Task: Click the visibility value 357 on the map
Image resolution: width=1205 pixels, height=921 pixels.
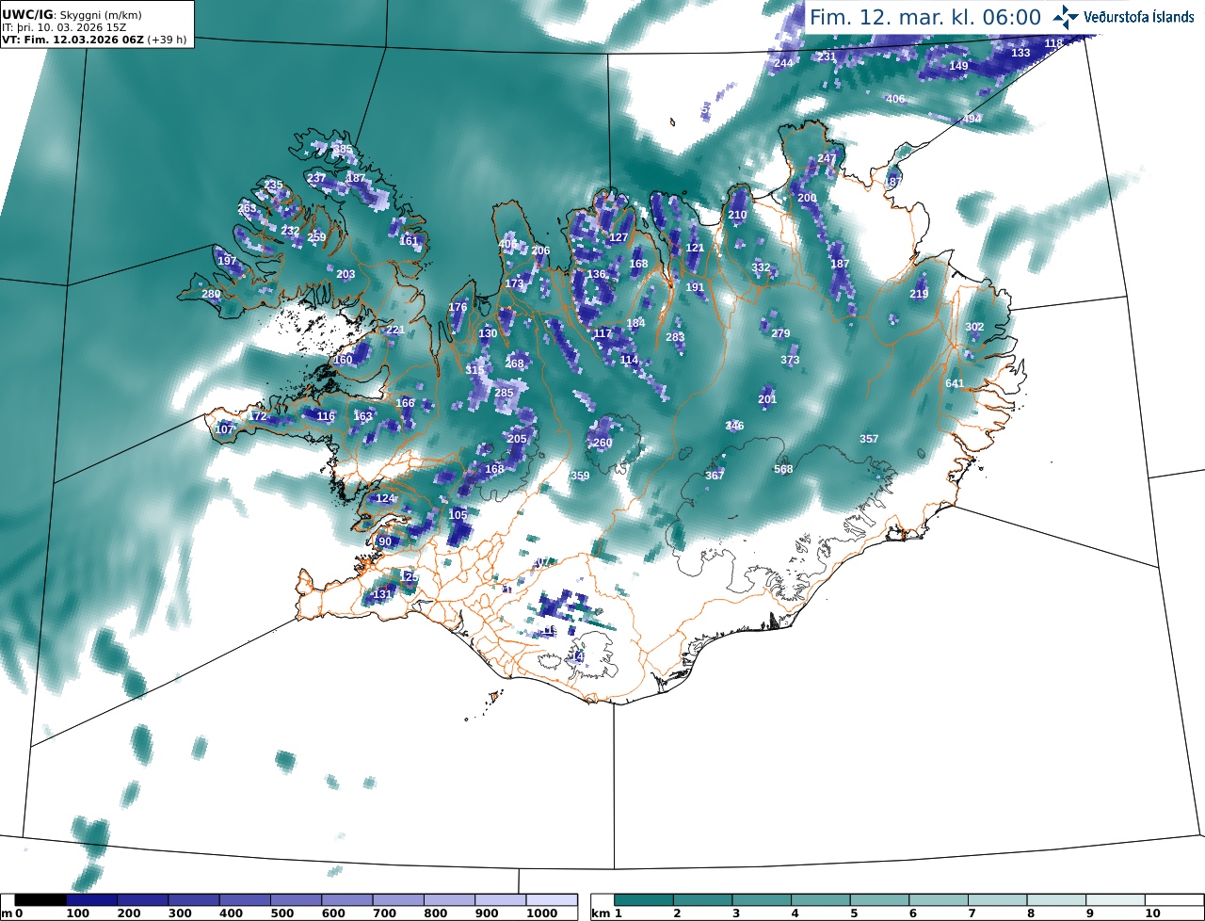Action: (869, 439)
